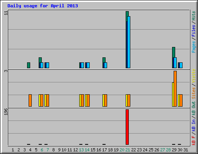Click day label 24 on x-axis
Screen dimensions: 198x154
pyautogui.click(x=145, y=150)
